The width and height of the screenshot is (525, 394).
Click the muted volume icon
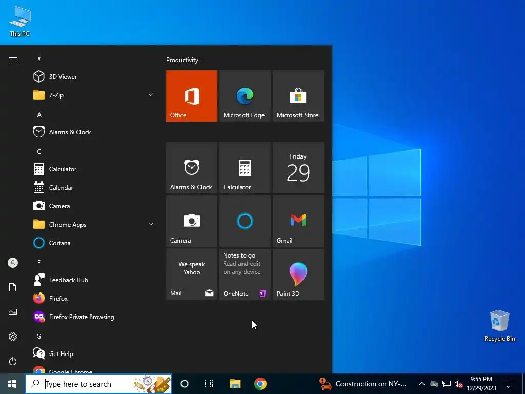[458, 384]
